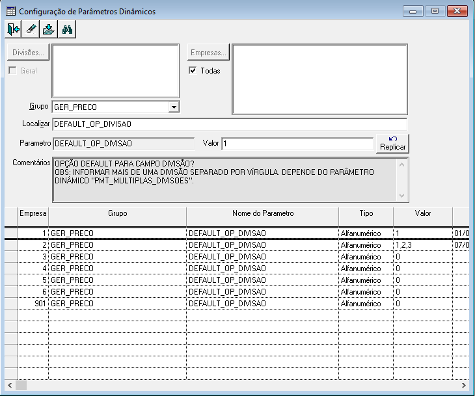Click the Valor input field
This screenshot has height=396, width=475.
[297, 144]
